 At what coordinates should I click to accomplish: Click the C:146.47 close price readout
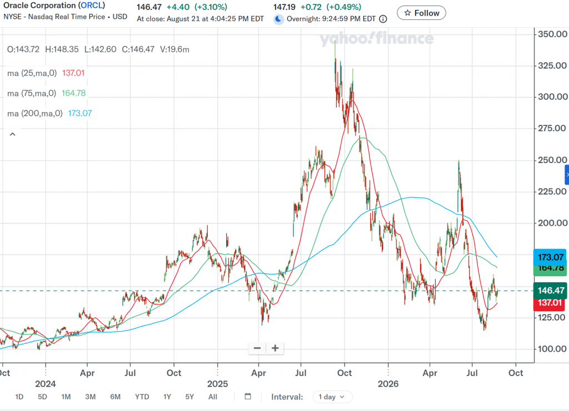pyautogui.click(x=138, y=49)
